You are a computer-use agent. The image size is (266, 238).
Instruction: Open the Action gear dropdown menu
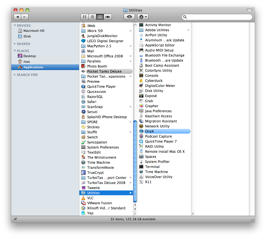(x=143, y=17)
